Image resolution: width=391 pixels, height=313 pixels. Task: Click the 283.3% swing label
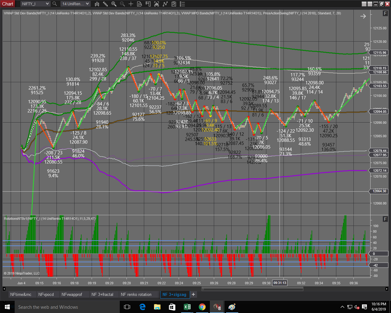[x=128, y=35]
